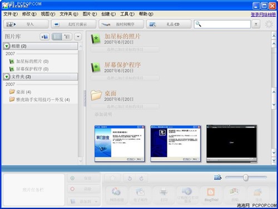This screenshot has width=278, height=209.
Task: Open the 导入 import tool
Action: (x=26, y=24)
